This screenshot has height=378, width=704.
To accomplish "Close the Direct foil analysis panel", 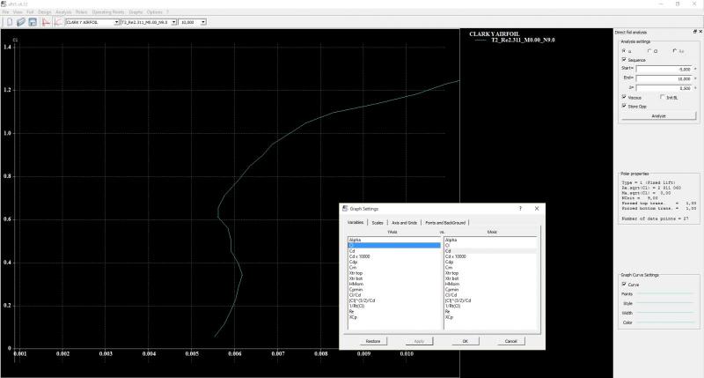I will point(700,32).
